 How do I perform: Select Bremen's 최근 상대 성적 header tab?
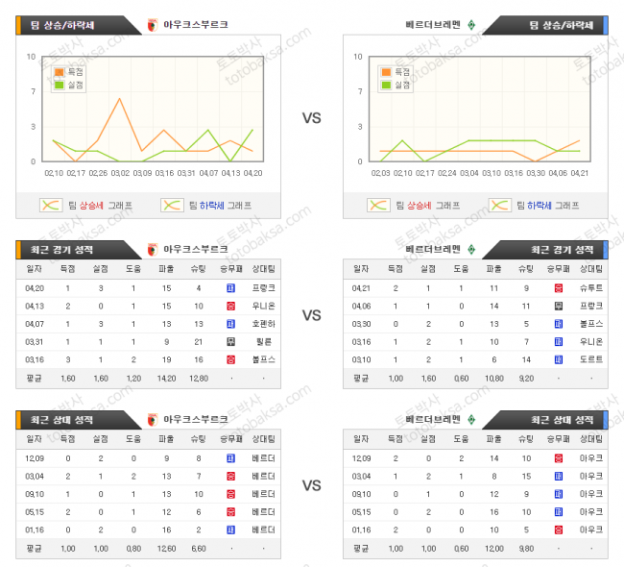coord(551,419)
